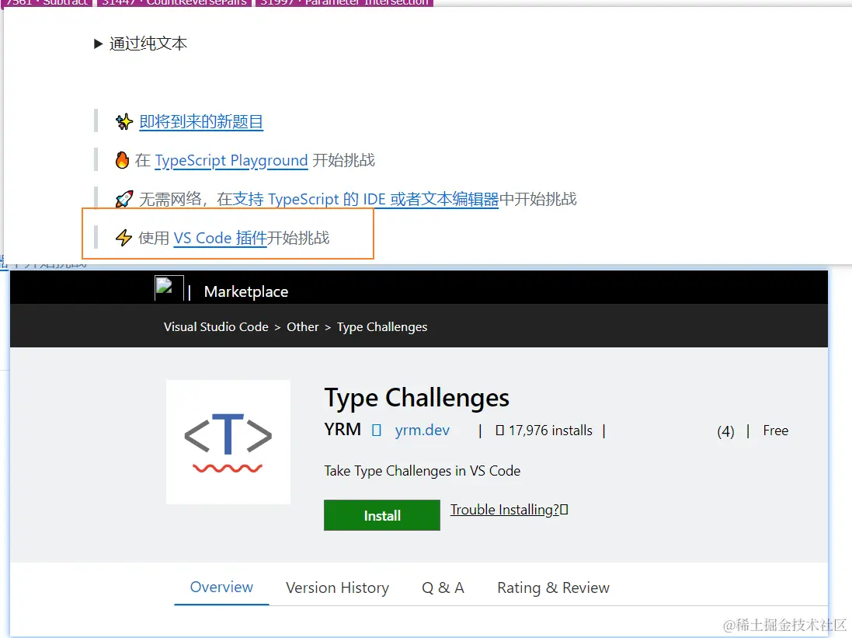Screen dimensions: 852x638
Task: Click the installs icon beside 17,976 installs
Action: 500,431
